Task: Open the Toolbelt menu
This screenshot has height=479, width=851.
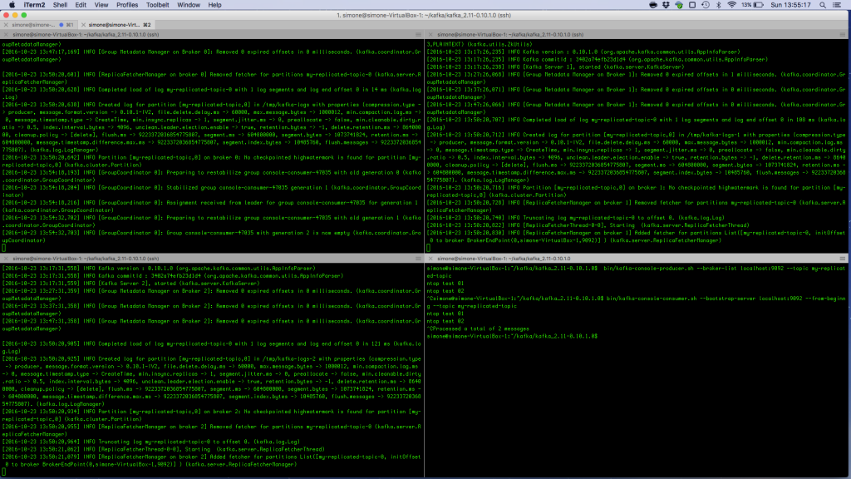Action: [157, 5]
